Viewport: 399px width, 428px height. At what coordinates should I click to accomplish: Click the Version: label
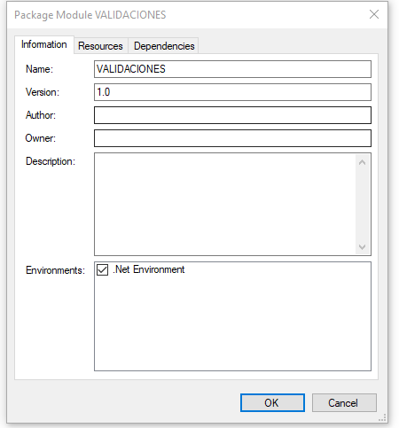[x=43, y=92]
